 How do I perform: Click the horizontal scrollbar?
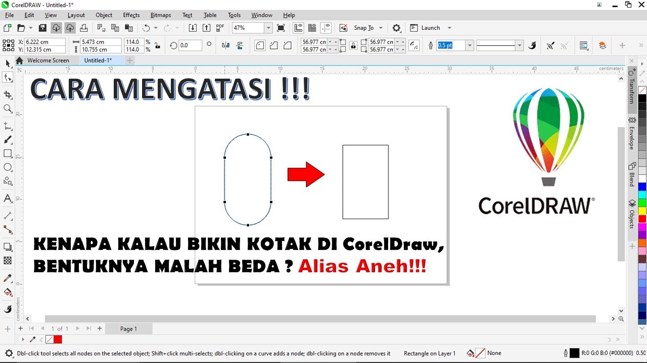(x=320, y=319)
